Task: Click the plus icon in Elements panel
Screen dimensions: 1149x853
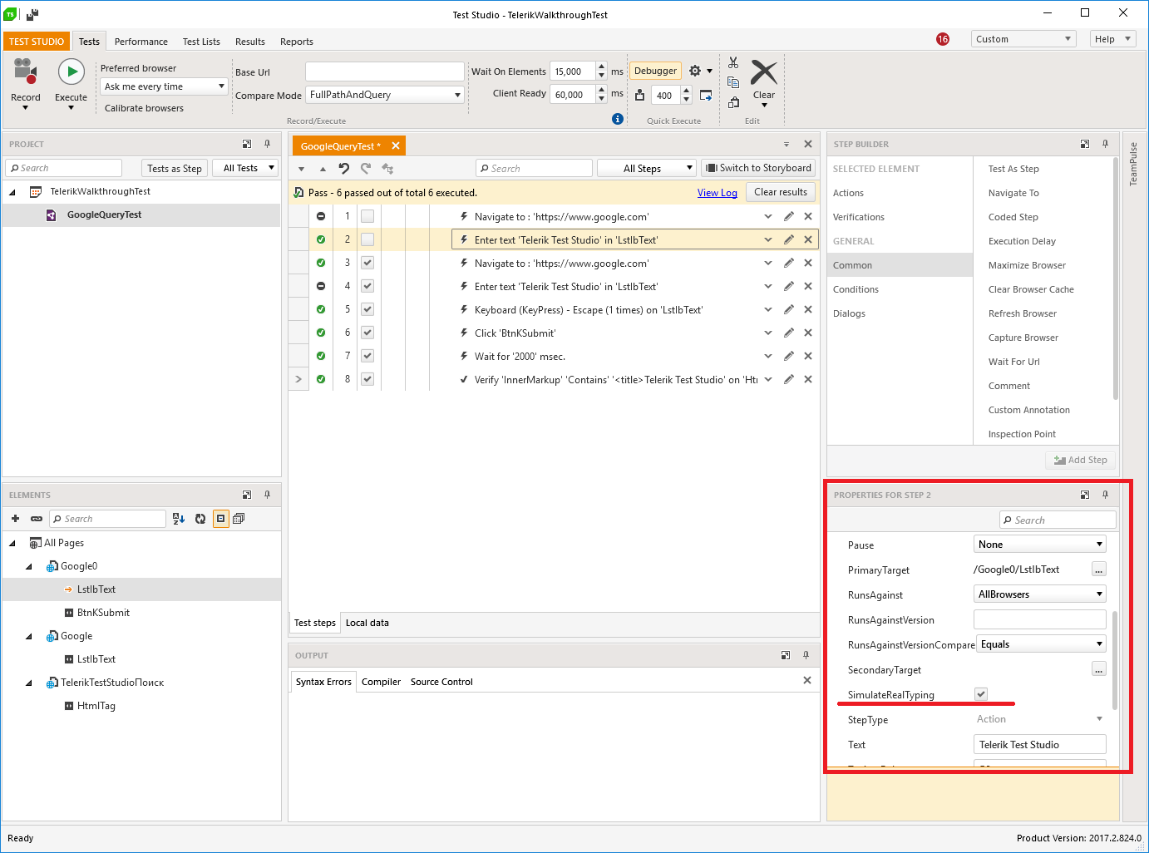Action: (x=15, y=519)
